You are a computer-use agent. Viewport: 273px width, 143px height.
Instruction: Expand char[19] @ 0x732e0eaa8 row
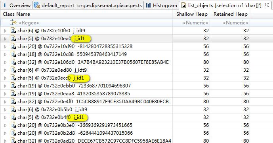click(x=6, y=94)
